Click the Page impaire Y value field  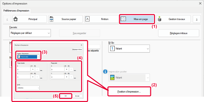tap(24, 77)
